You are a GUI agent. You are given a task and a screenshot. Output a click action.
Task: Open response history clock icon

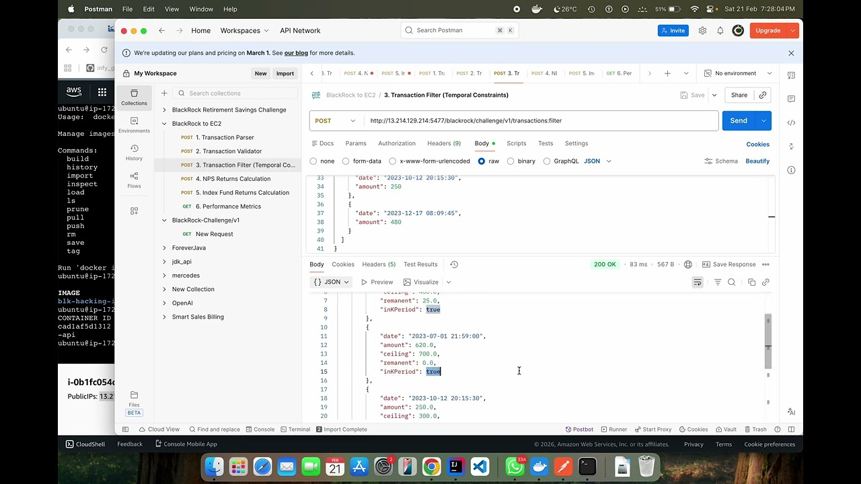pyautogui.click(x=454, y=264)
